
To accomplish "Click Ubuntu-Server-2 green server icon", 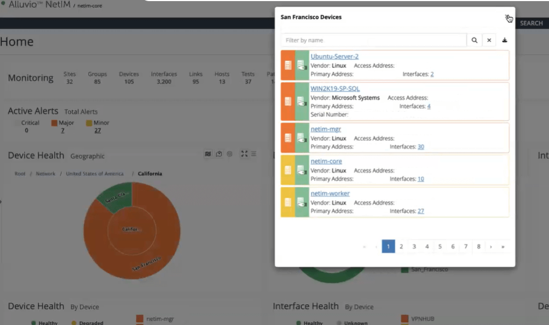I will coord(302,65).
